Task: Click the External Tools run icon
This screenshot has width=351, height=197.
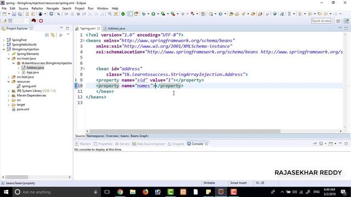Action: pos(173,14)
